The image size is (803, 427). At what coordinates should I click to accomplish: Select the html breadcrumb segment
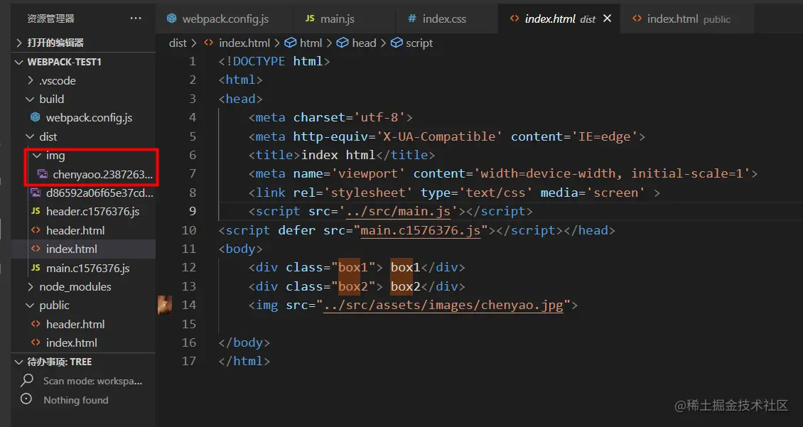(x=311, y=43)
